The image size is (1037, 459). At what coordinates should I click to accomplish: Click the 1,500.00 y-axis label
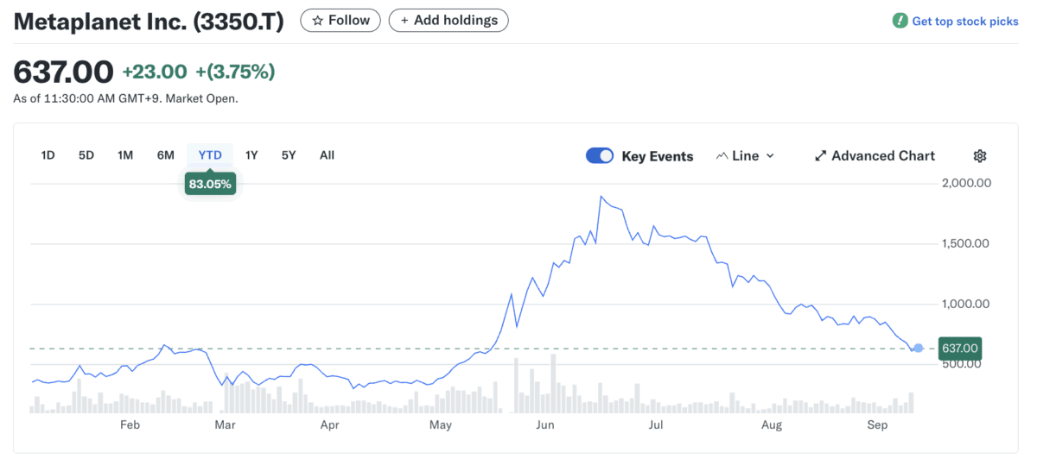[x=964, y=243]
